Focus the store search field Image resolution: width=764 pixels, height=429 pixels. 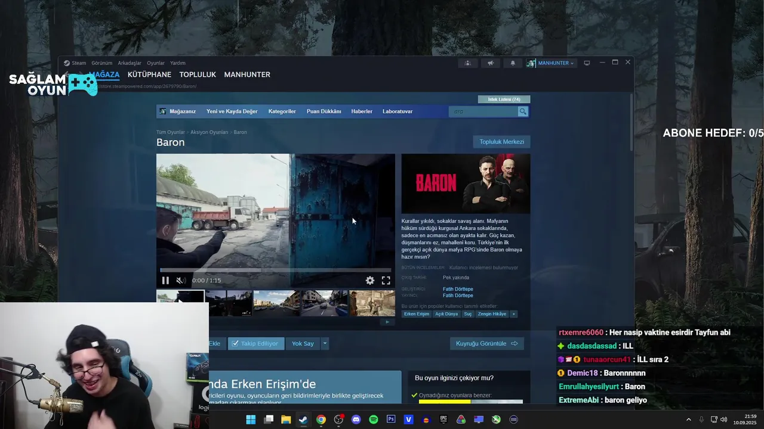(x=483, y=111)
